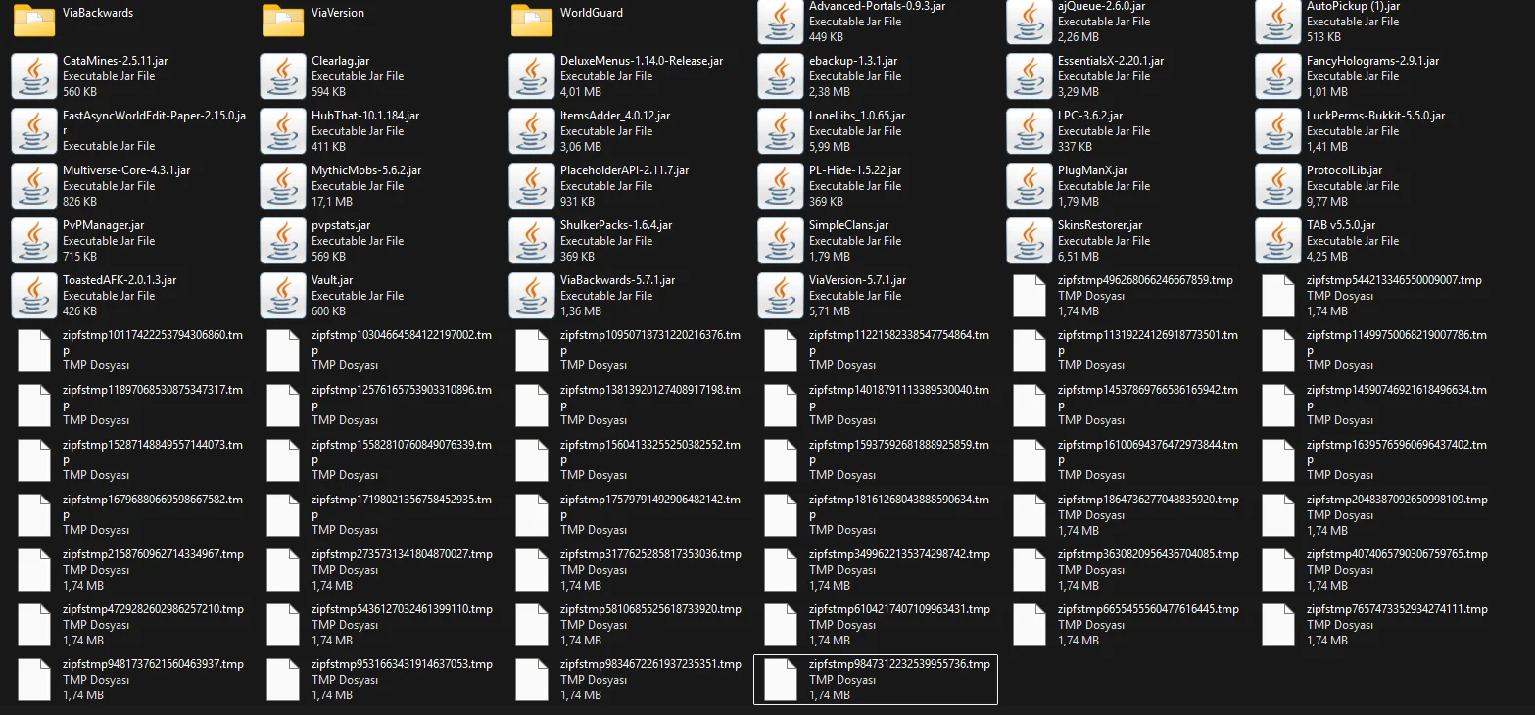The height and width of the screenshot is (715, 1535).
Task: Select the FancyHolograms-2.9.1.jar Java icon
Action: click(x=1278, y=76)
